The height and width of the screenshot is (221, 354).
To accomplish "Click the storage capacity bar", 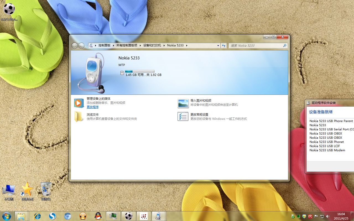I will (140, 71).
